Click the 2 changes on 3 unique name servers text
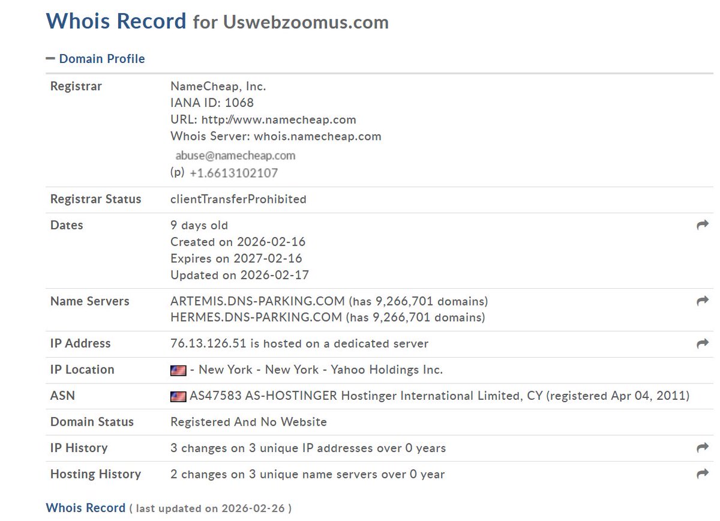Screen dimensions: 720x521 coord(307,474)
